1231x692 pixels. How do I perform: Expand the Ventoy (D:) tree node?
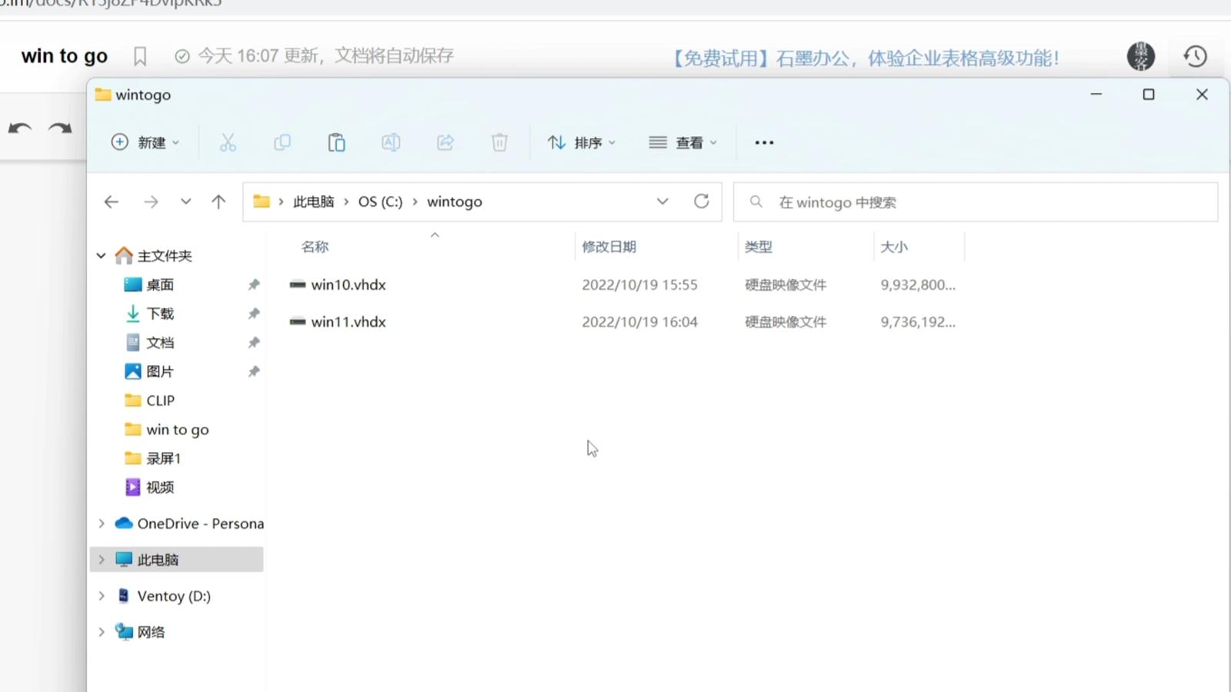pos(102,595)
